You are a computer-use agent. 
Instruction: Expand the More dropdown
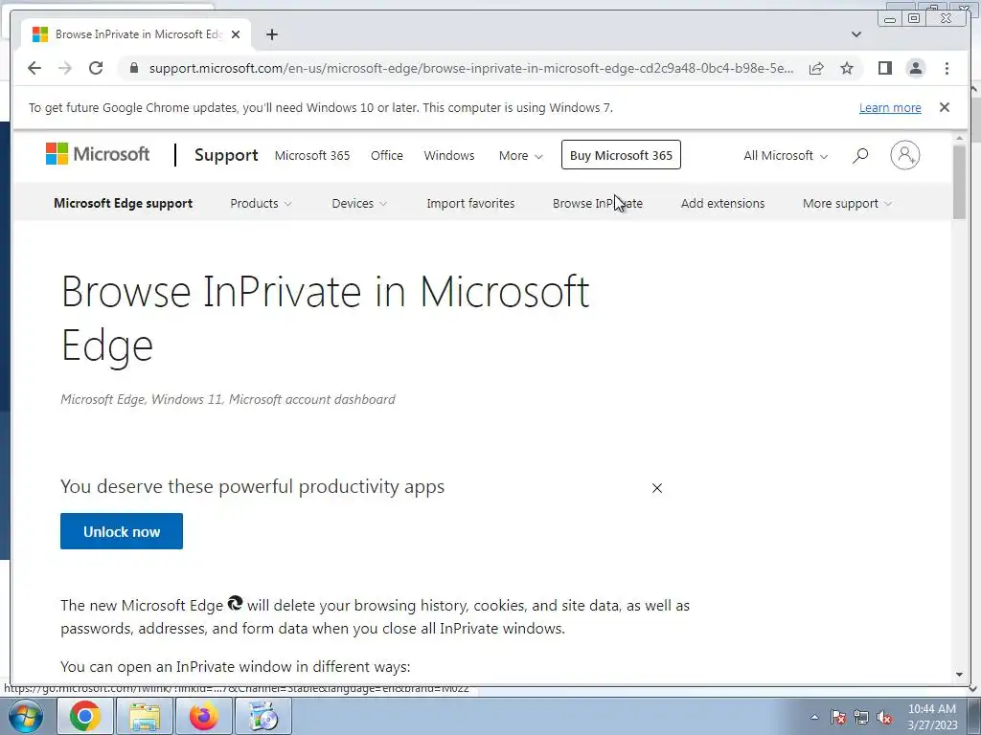pyautogui.click(x=520, y=156)
